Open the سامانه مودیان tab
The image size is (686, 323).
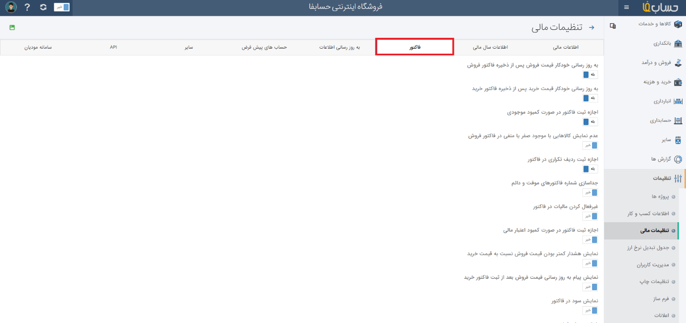[38, 47]
